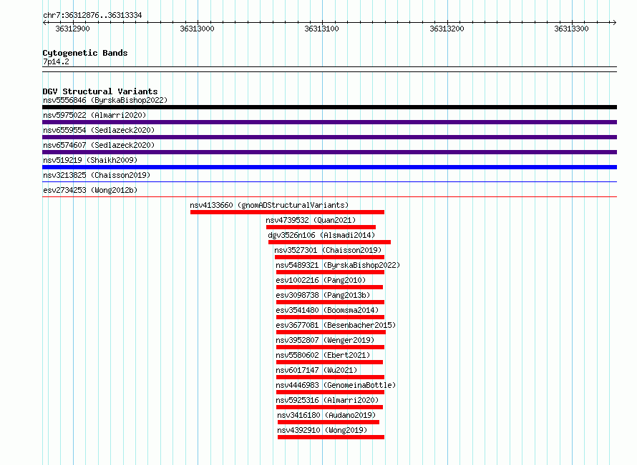637x465 pixels.
Task: Click the red bar under nsv5580602
Action: [329, 362]
